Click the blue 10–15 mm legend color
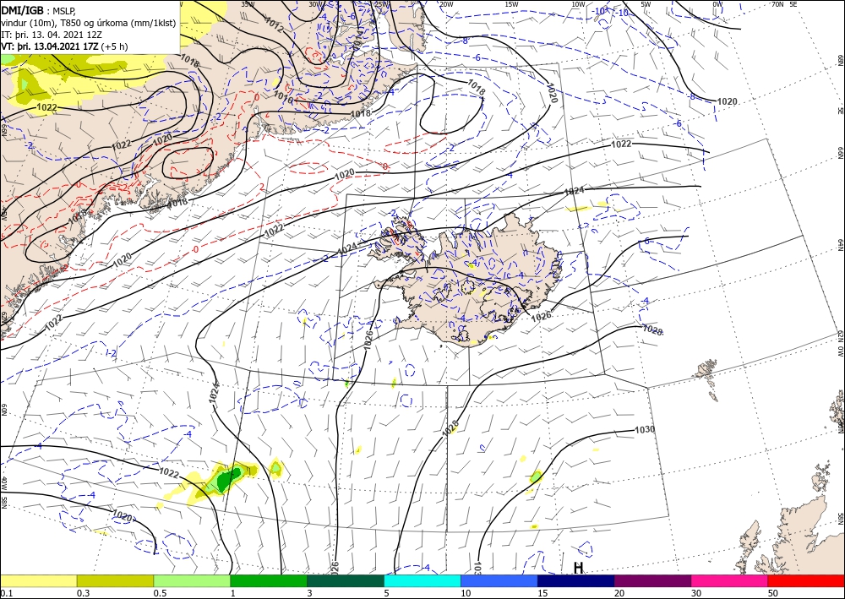 pyautogui.click(x=499, y=580)
